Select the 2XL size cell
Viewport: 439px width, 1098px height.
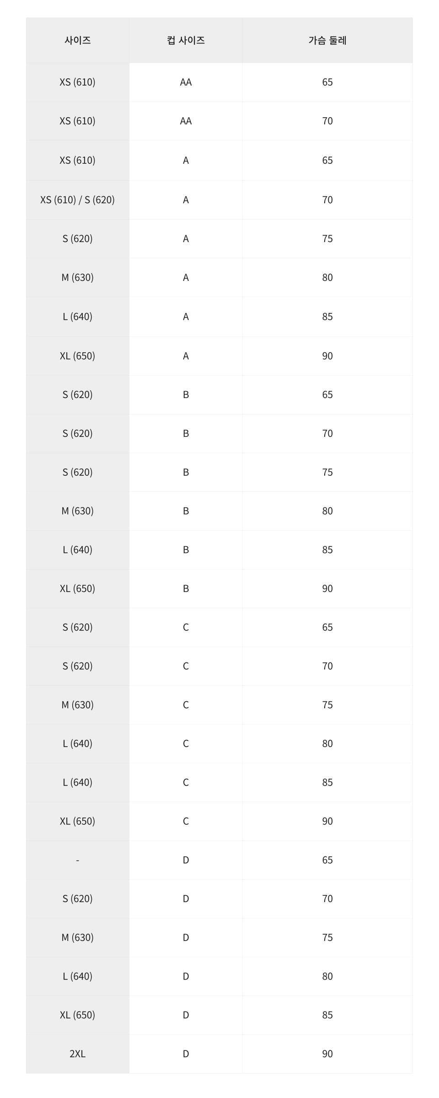pos(77,1054)
